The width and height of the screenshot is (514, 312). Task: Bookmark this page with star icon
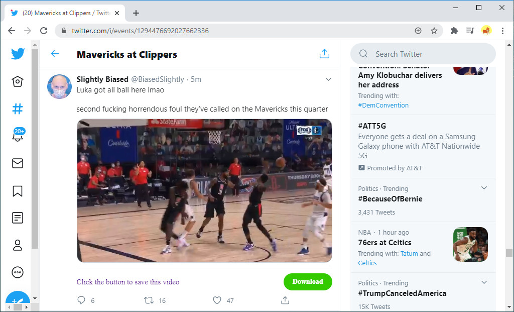click(434, 31)
